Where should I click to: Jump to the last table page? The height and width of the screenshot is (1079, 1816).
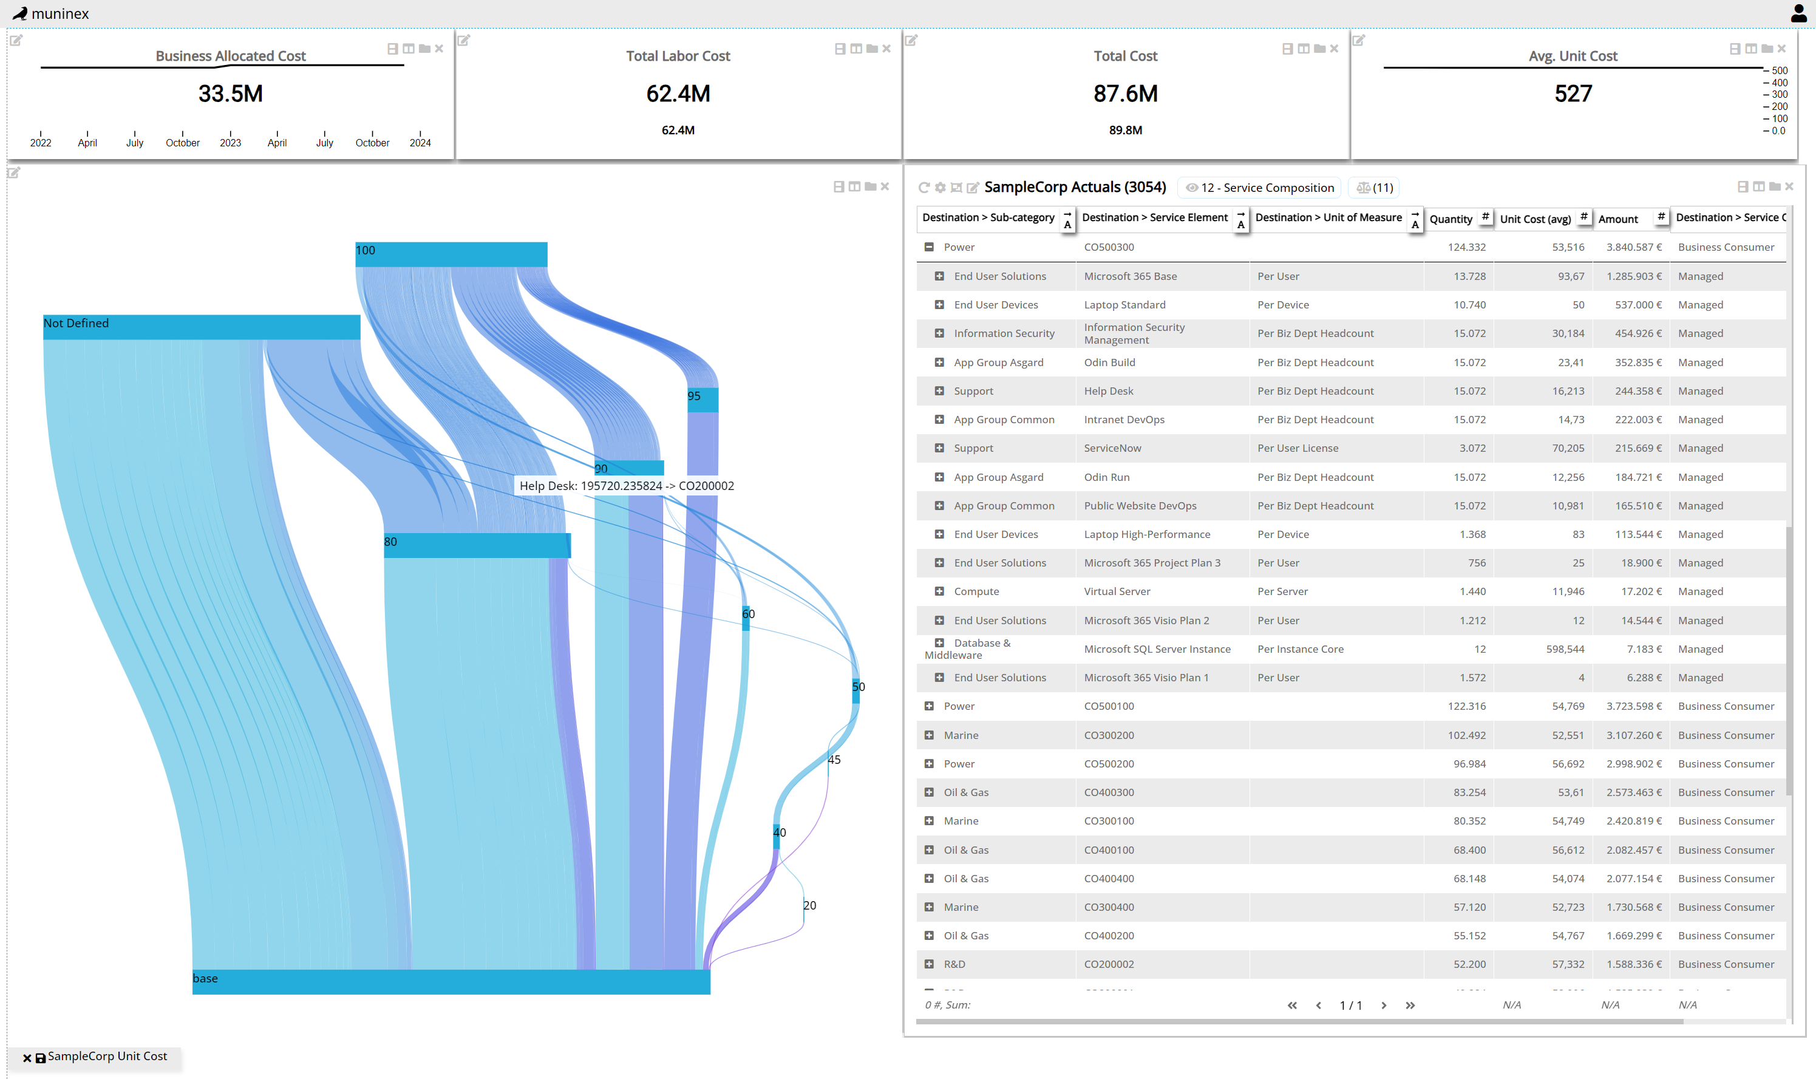[x=1410, y=1005]
